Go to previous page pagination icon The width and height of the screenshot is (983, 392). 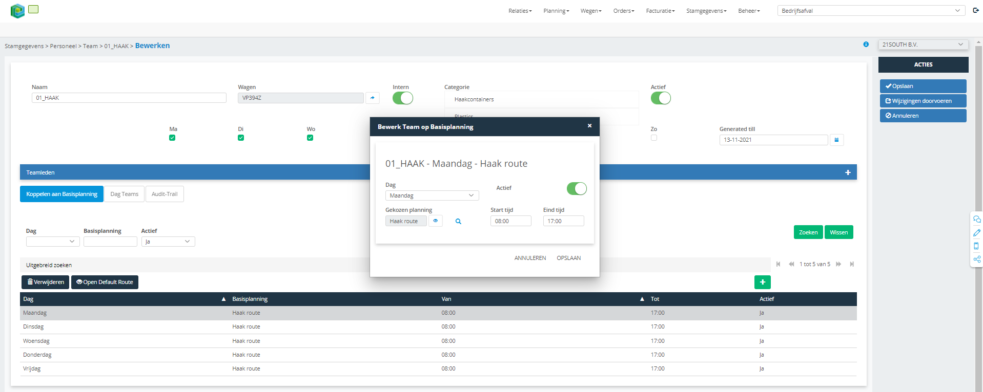tap(791, 264)
